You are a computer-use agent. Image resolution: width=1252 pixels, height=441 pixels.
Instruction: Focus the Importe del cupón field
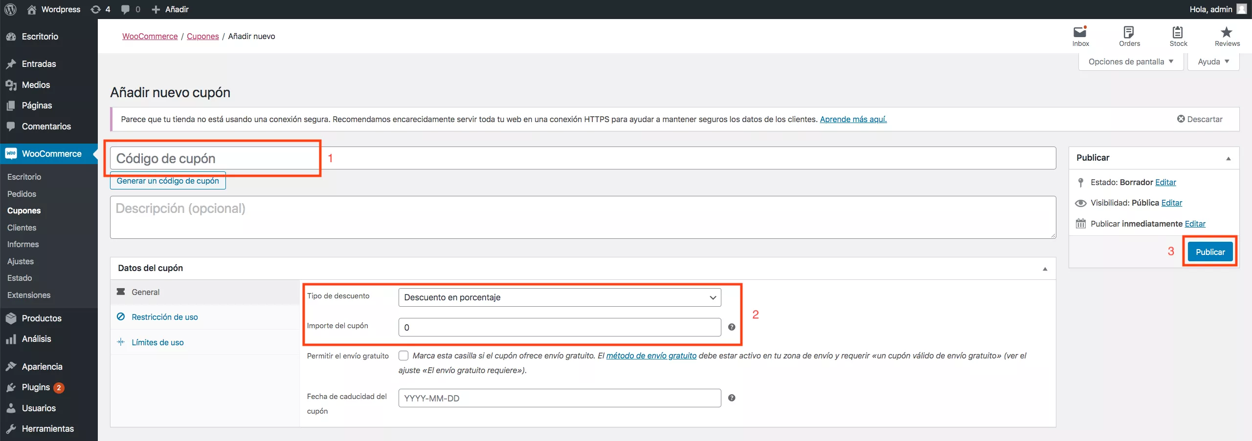pos(559,327)
